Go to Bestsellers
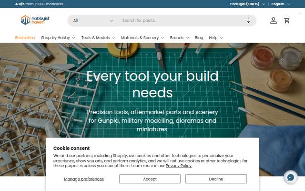The height and width of the screenshot is (191, 305). 25,38
